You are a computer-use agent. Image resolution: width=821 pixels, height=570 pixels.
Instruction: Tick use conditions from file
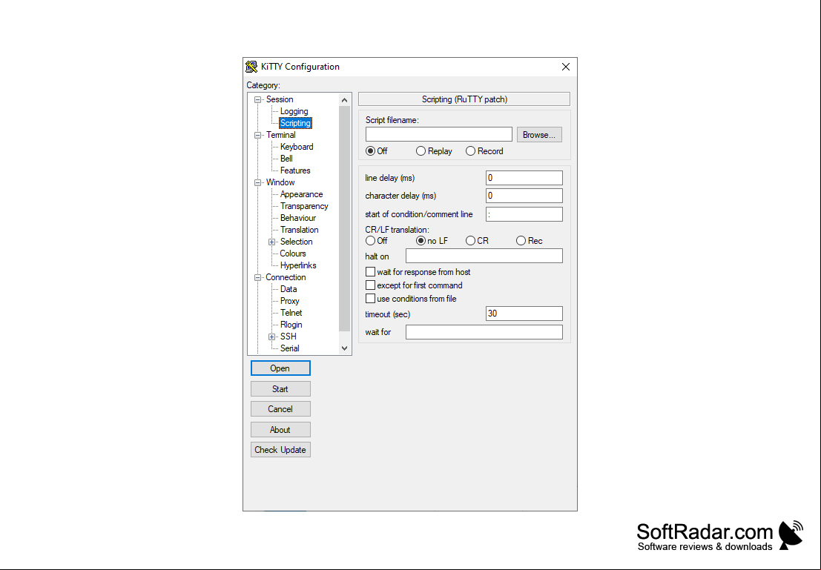370,299
